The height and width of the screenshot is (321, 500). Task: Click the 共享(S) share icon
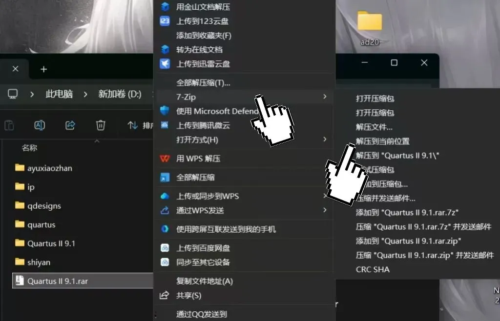coord(164,295)
